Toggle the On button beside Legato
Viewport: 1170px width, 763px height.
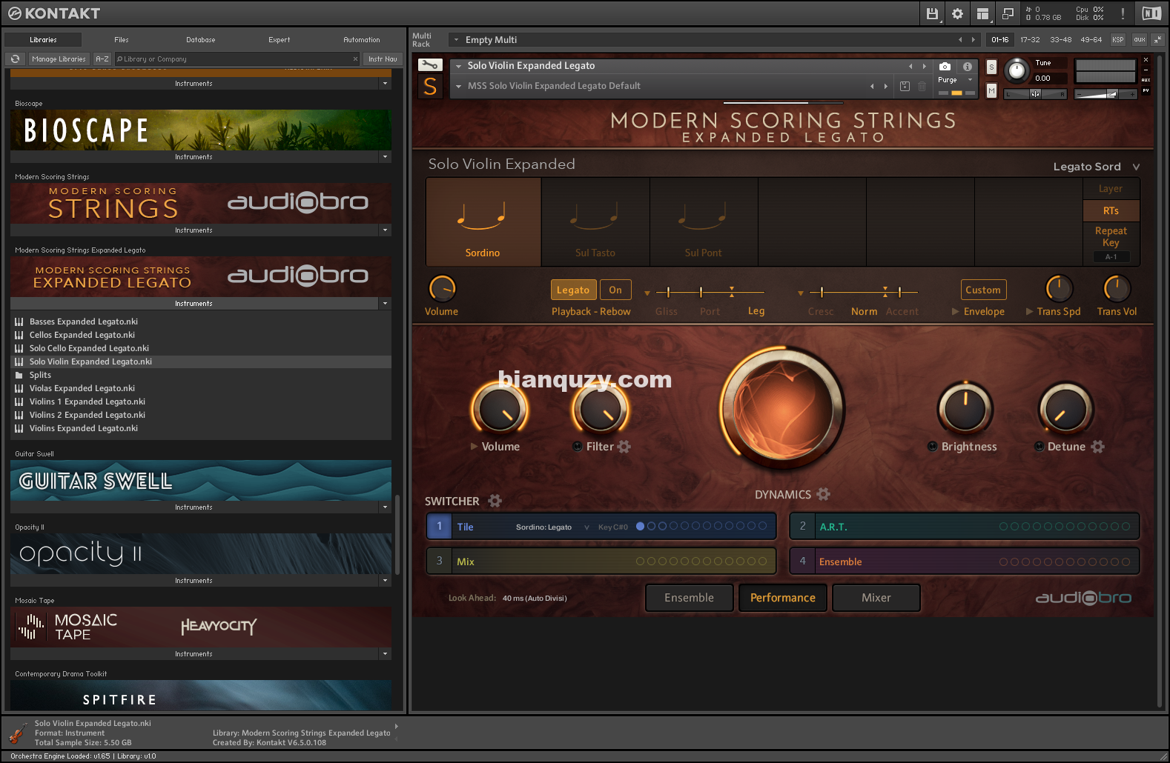[x=615, y=290]
